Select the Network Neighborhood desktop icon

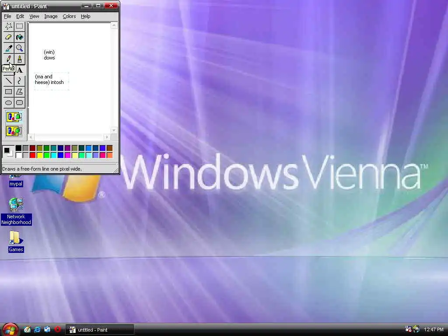16,211
